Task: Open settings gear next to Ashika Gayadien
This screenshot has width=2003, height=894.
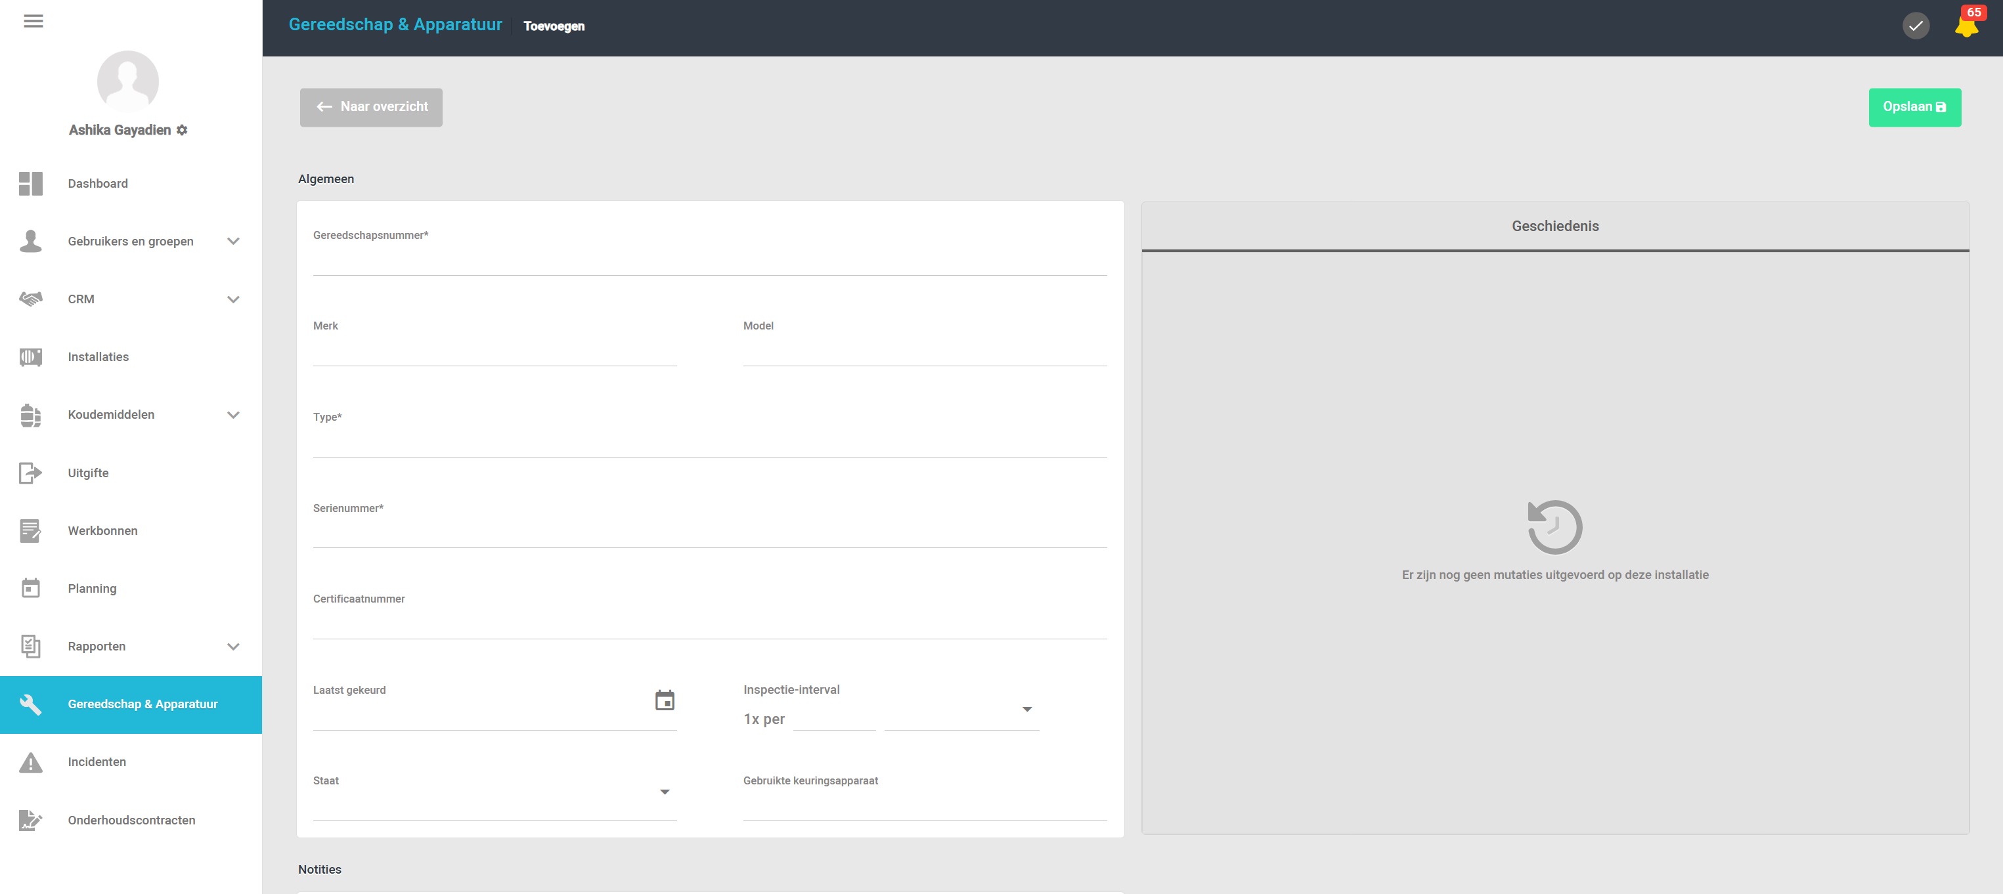Action: pos(182,130)
